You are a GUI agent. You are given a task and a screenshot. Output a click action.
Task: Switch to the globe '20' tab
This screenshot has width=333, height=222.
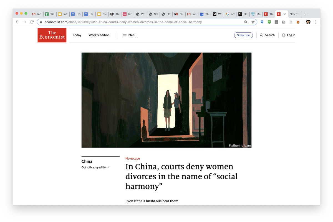pyautogui.click(x=141, y=14)
